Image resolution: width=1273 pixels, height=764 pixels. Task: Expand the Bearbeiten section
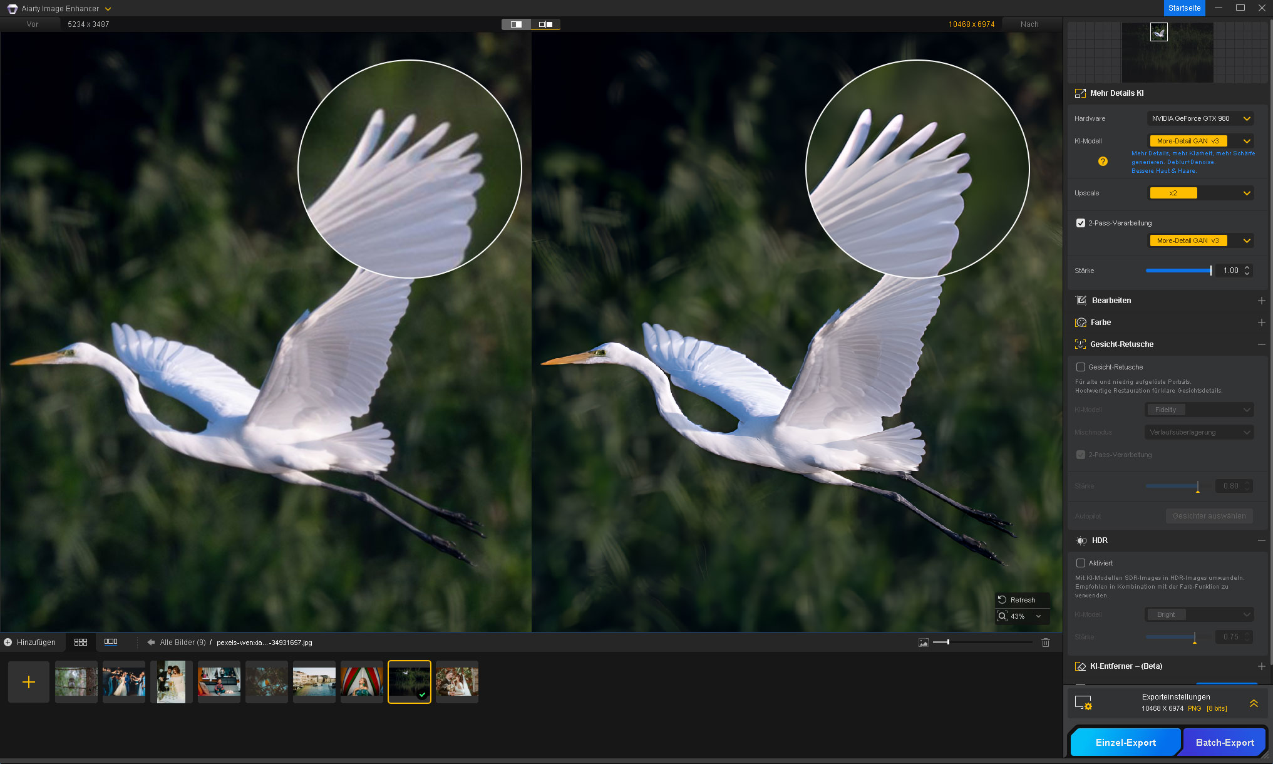1261,301
